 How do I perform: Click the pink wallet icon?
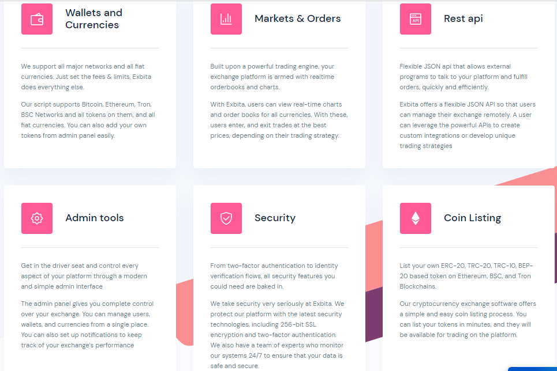click(37, 19)
